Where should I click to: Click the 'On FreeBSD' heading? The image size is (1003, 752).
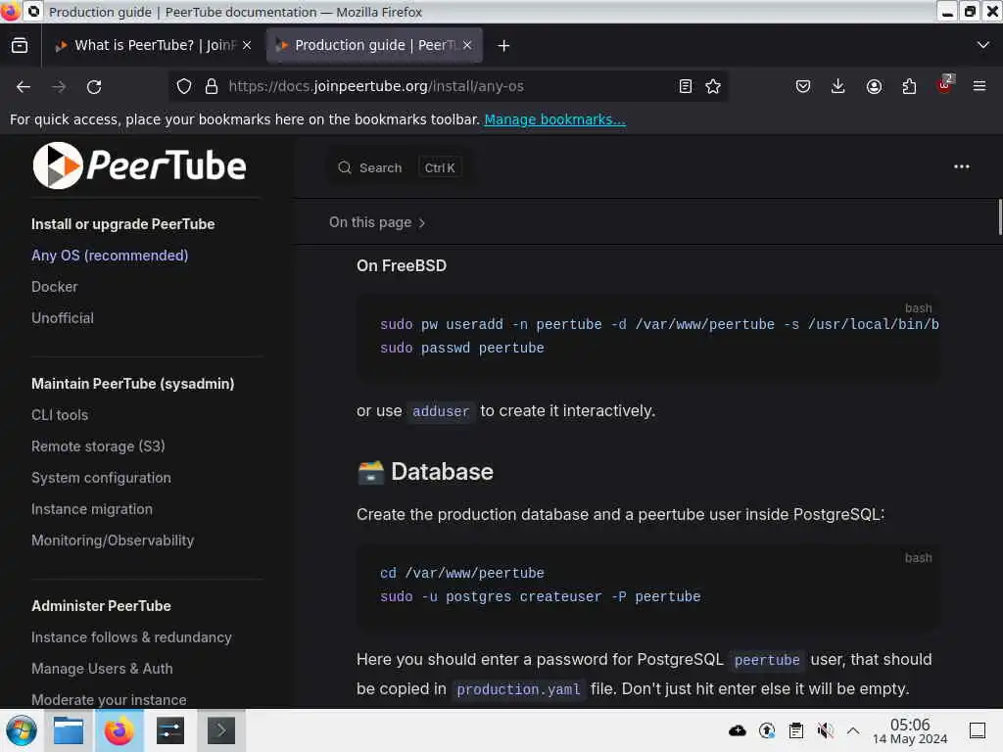(x=402, y=266)
